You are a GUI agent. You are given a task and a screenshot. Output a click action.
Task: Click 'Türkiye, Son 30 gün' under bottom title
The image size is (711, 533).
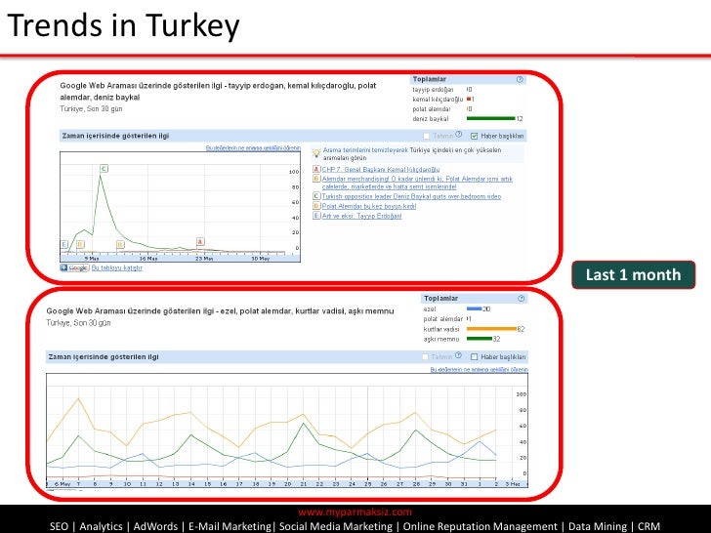coord(78,323)
